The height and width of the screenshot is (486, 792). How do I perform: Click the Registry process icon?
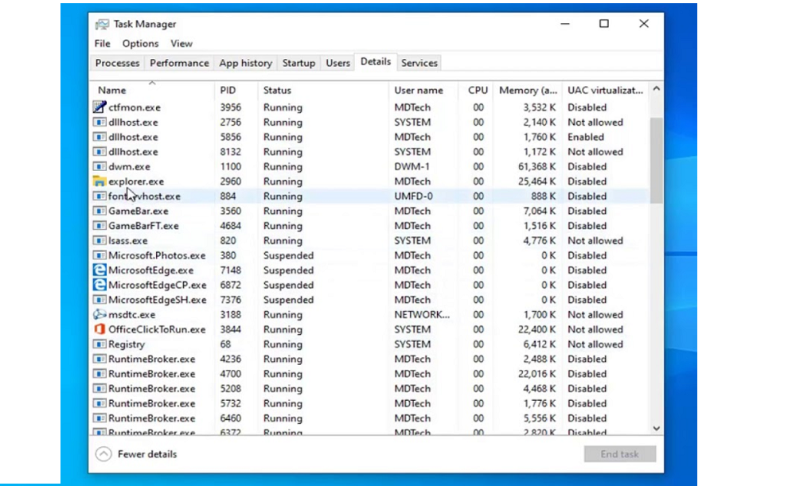[99, 344]
